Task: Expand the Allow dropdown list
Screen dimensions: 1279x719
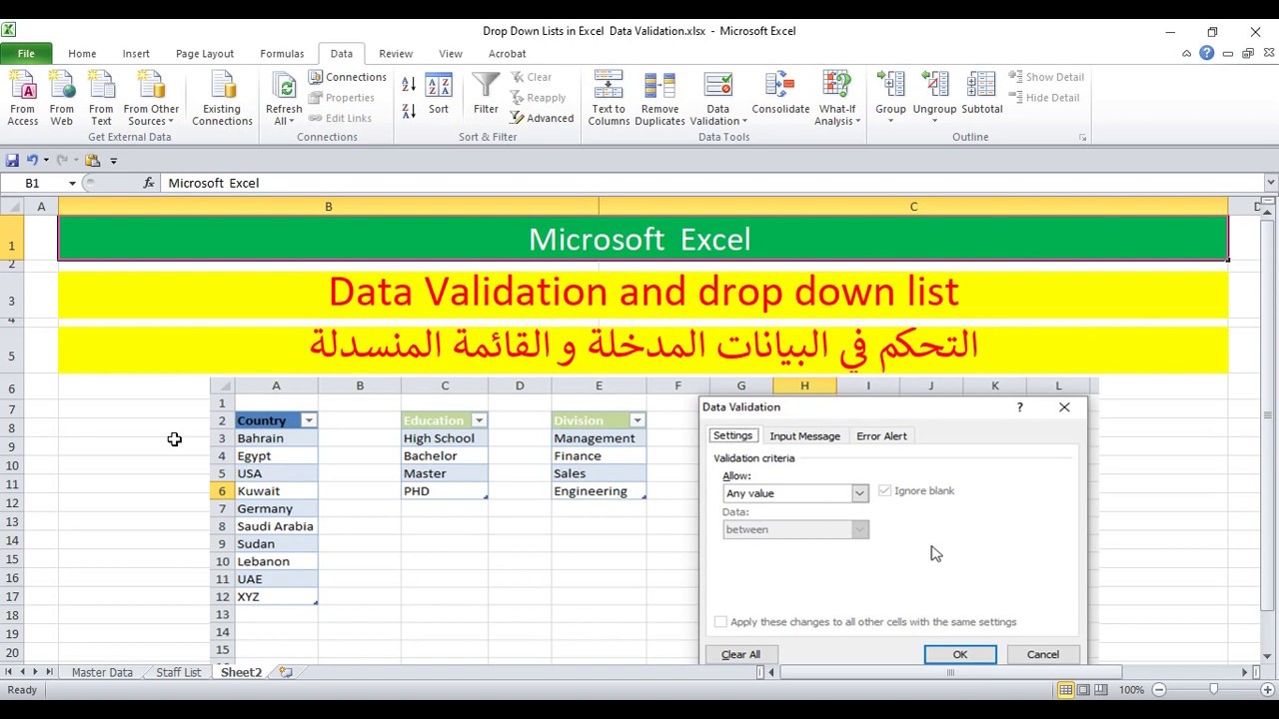Action: coord(859,493)
